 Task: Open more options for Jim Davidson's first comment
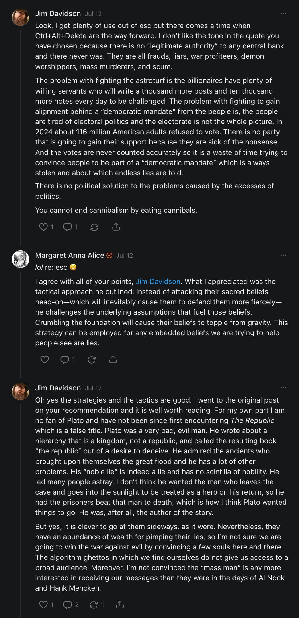point(283,14)
